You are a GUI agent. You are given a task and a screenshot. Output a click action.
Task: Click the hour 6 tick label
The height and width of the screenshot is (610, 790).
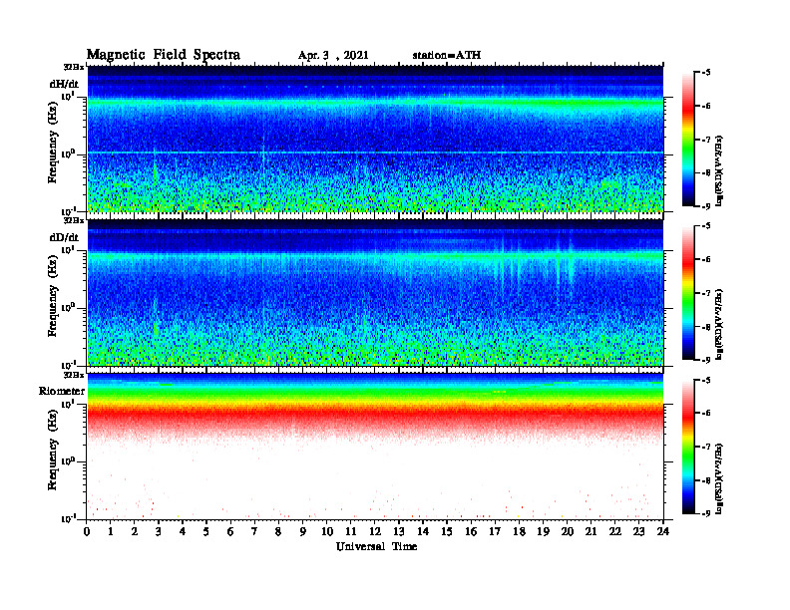(230, 532)
